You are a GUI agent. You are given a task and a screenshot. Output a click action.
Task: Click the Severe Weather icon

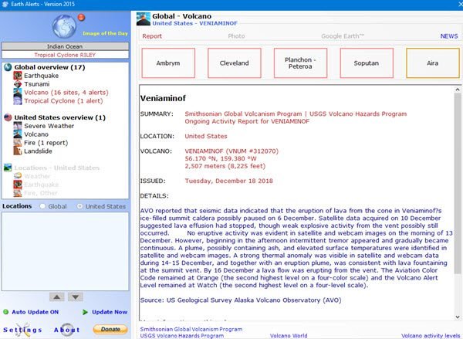coord(18,126)
